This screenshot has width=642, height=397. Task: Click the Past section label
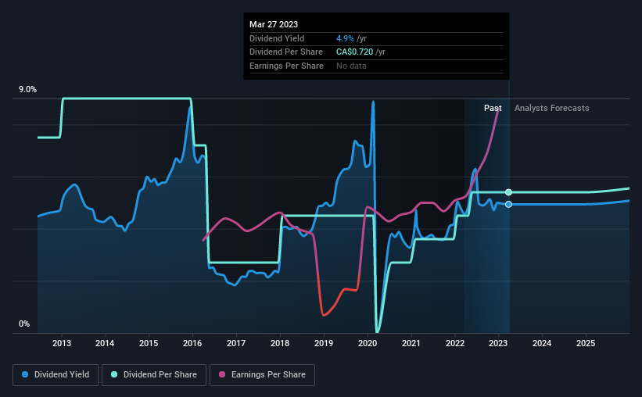(x=493, y=108)
